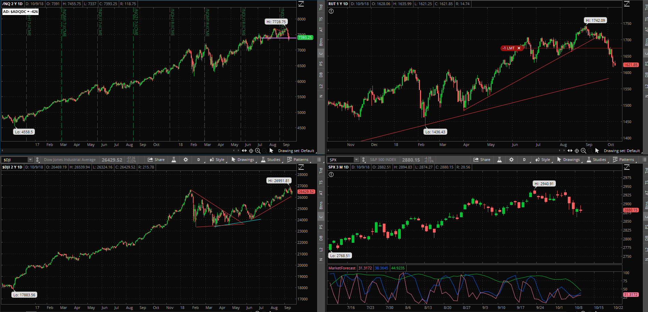Open the D timeframe dropdown in the $DJI toolbar
Screen dimensions: 648x312
coord(199,160)
